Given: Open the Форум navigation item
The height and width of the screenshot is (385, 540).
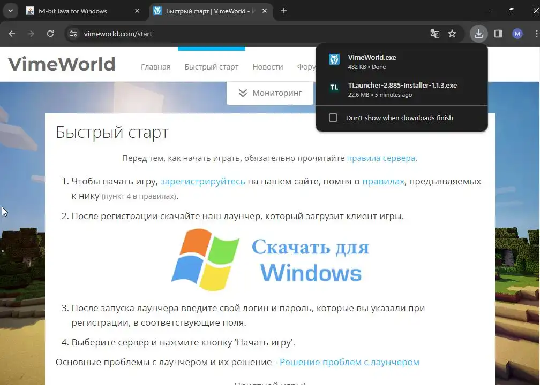Looking at the screenshot, I should click(x=306, y=67).
